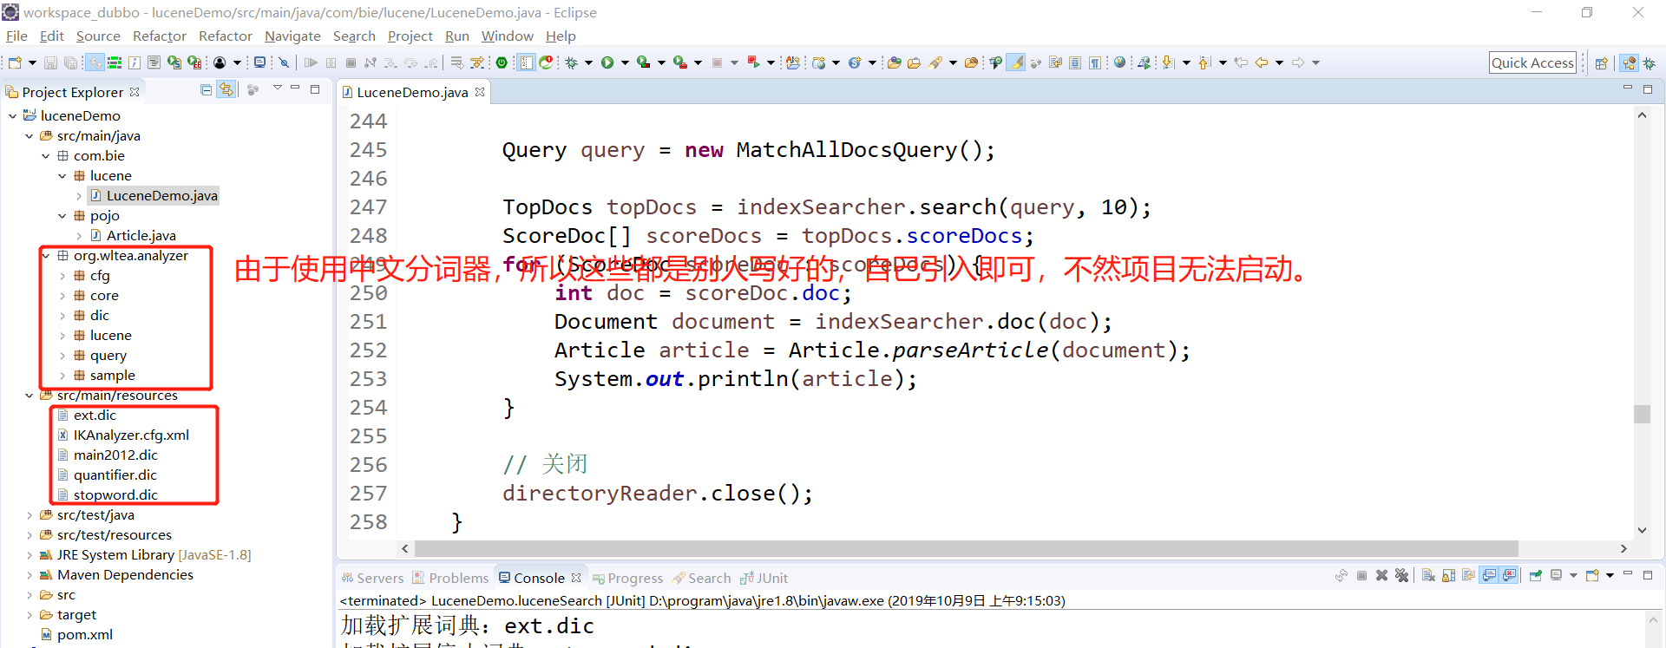The height and width of the screenshot is (648, 1666).
Task: Toggle Link with Editor in Project Explorer
Action: [x=226, y=89]
